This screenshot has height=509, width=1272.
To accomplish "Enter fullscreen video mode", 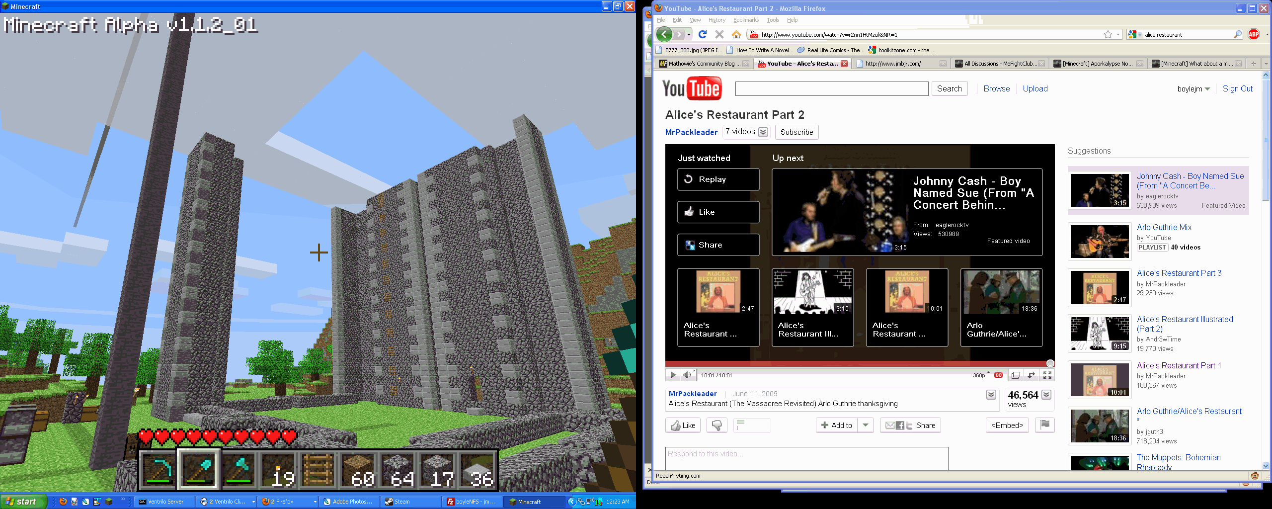I will [1047, 375].
